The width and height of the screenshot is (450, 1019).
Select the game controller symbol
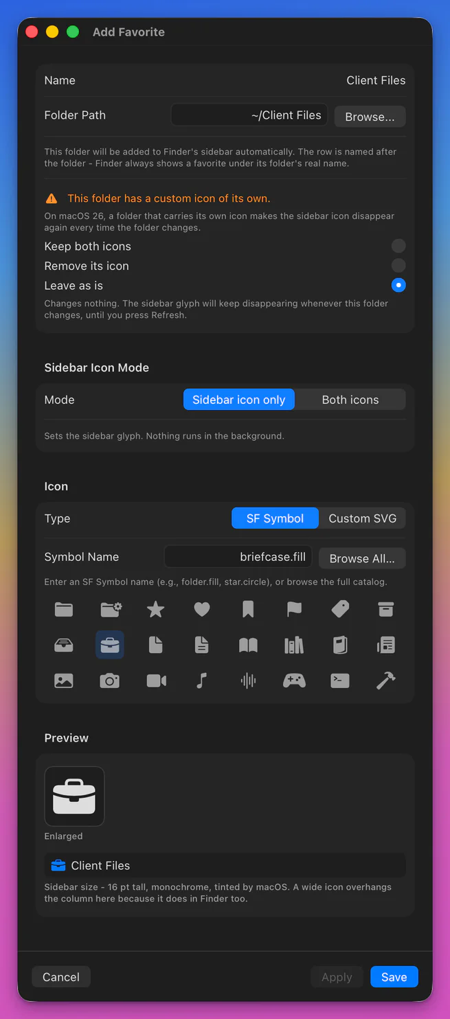click(294, 680)
